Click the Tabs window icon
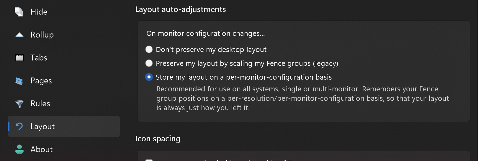The width and height of the screenshot is (478, 161). pos(19,58)
